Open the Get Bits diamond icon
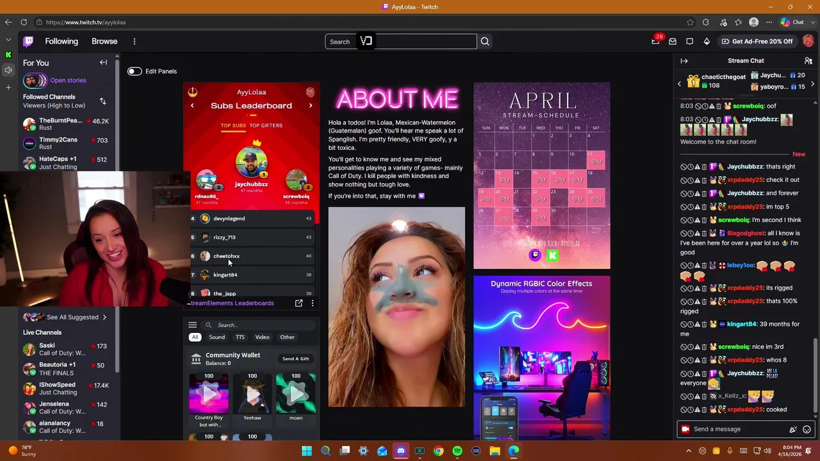The image size is (820, 461). (x=707, y=42)
